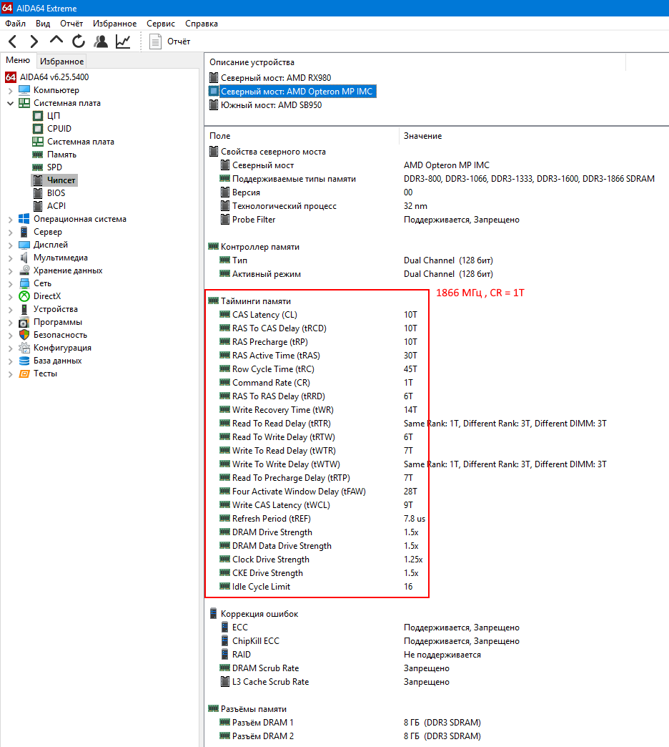Click the Отчёт report toolbar button
Viewport: 669px width, 747px height.
click(170, 41)
